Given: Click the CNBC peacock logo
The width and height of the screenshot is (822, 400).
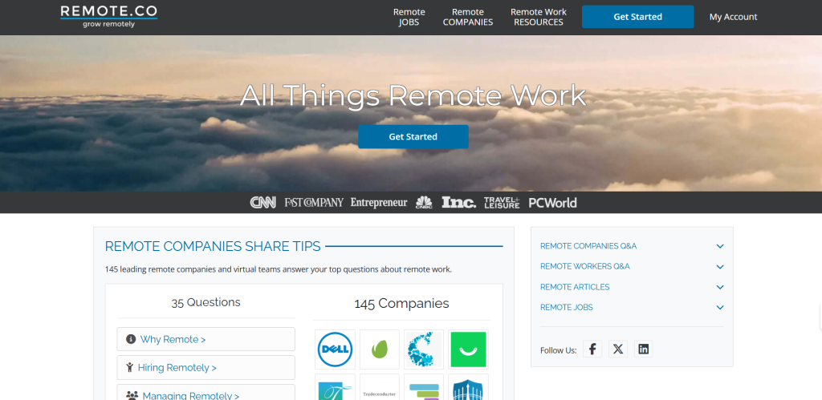Looking at the screenshot, I should pos(424,203).
